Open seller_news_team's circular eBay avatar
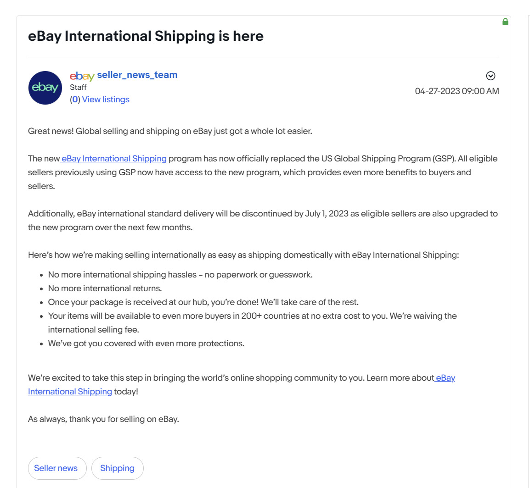Screen dimensions: 530x488 [45, 87]
